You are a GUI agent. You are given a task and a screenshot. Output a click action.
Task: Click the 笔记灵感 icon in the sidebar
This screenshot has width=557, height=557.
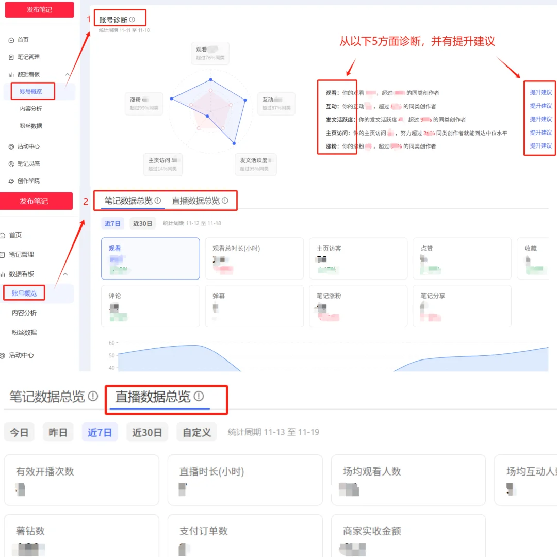(x=11, y=164)
